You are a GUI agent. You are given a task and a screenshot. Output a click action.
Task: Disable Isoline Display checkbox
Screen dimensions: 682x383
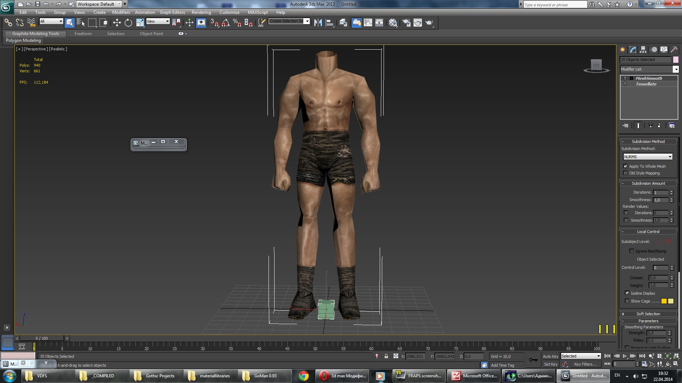[627, 293]
